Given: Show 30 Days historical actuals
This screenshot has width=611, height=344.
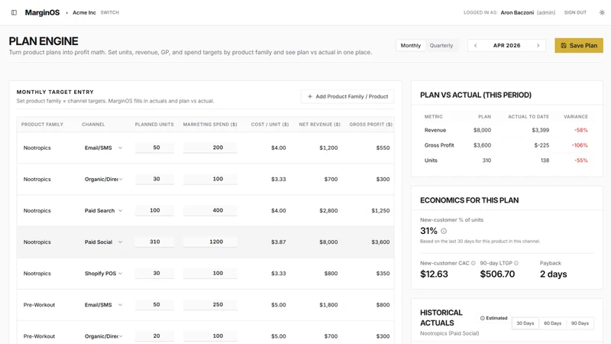Looking at the screenshot, I should (x=525, y=323).
